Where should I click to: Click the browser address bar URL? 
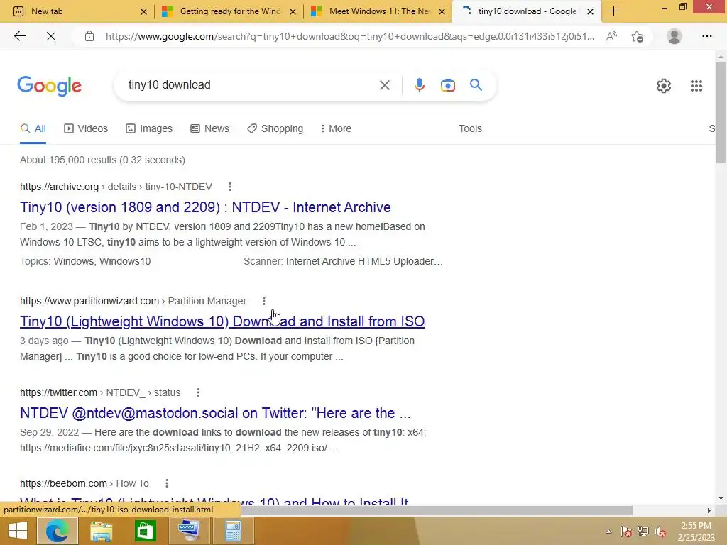[x=349, y=36]
